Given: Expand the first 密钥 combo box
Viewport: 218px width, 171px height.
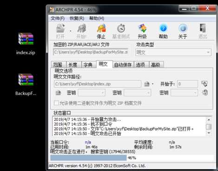Looking at the screenshot, I should pyautogui.click(x=103, y=93).
